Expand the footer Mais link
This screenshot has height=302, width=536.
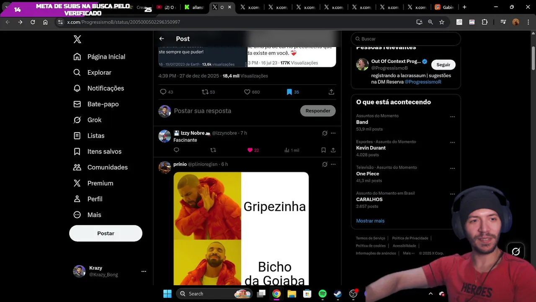[x=409, y=253]
